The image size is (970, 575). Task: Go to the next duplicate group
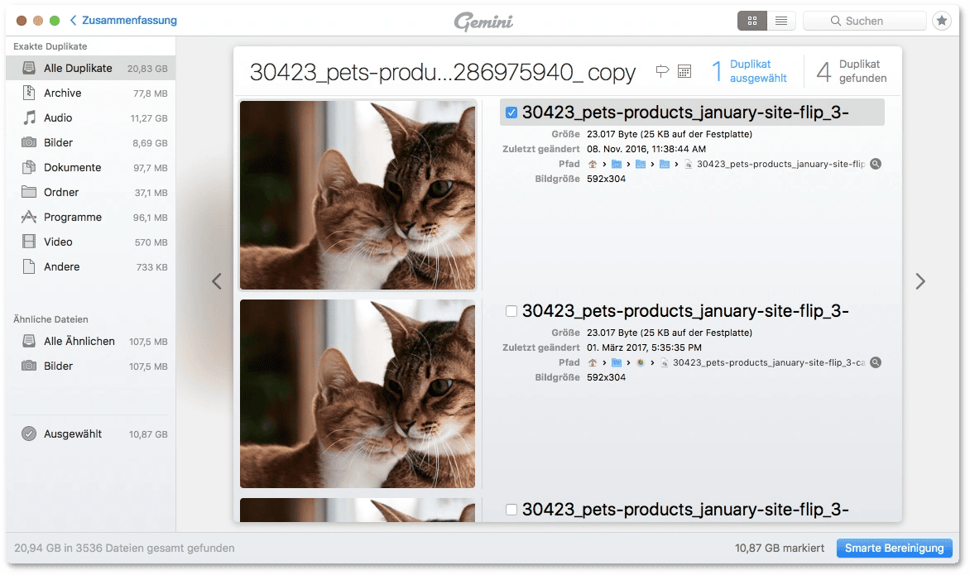pyautogui.click(x=920, y=281)
